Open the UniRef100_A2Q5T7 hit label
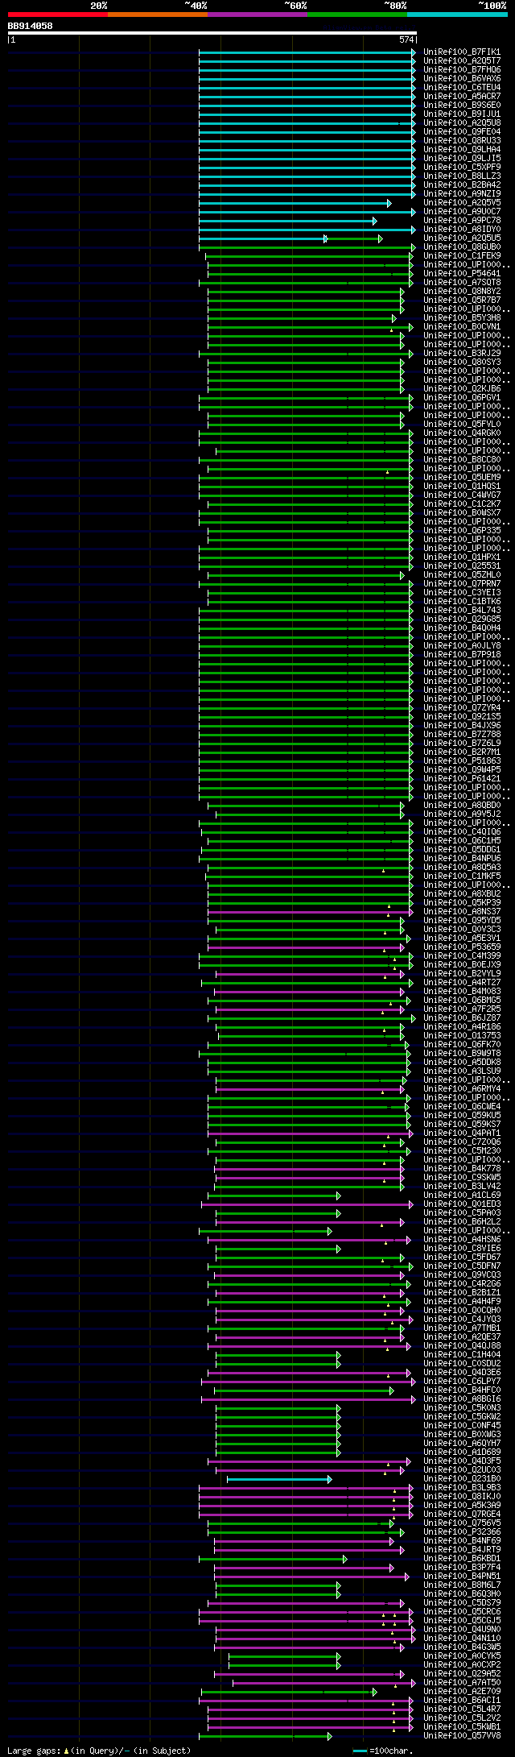Viewport: 515px width, 1757px height. pos(462,60)
